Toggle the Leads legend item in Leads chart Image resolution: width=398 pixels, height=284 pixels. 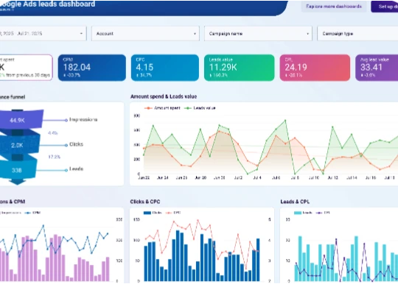(x=304, y=213)
